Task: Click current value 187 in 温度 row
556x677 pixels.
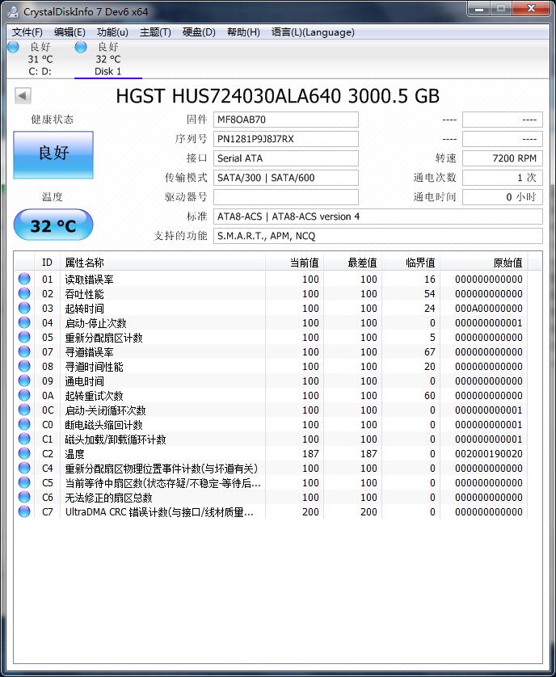Action: (x=310, y=454)
